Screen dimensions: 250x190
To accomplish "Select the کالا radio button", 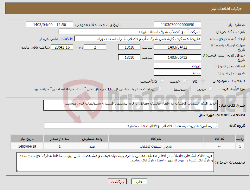I will [202, 81].
